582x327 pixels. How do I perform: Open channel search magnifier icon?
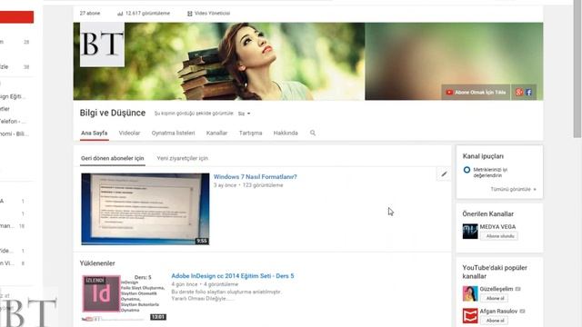(x=313, y=133)
